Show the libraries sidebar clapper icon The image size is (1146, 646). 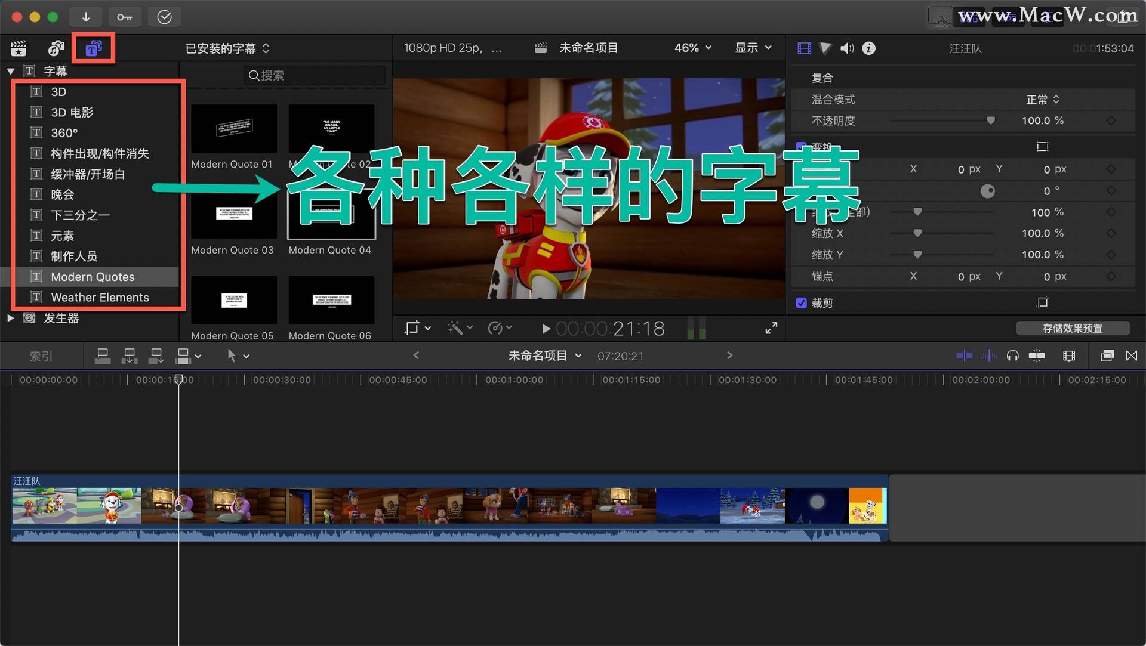[x=19, y=48]
